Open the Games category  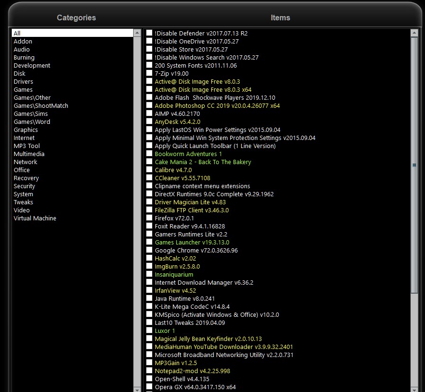23,89
